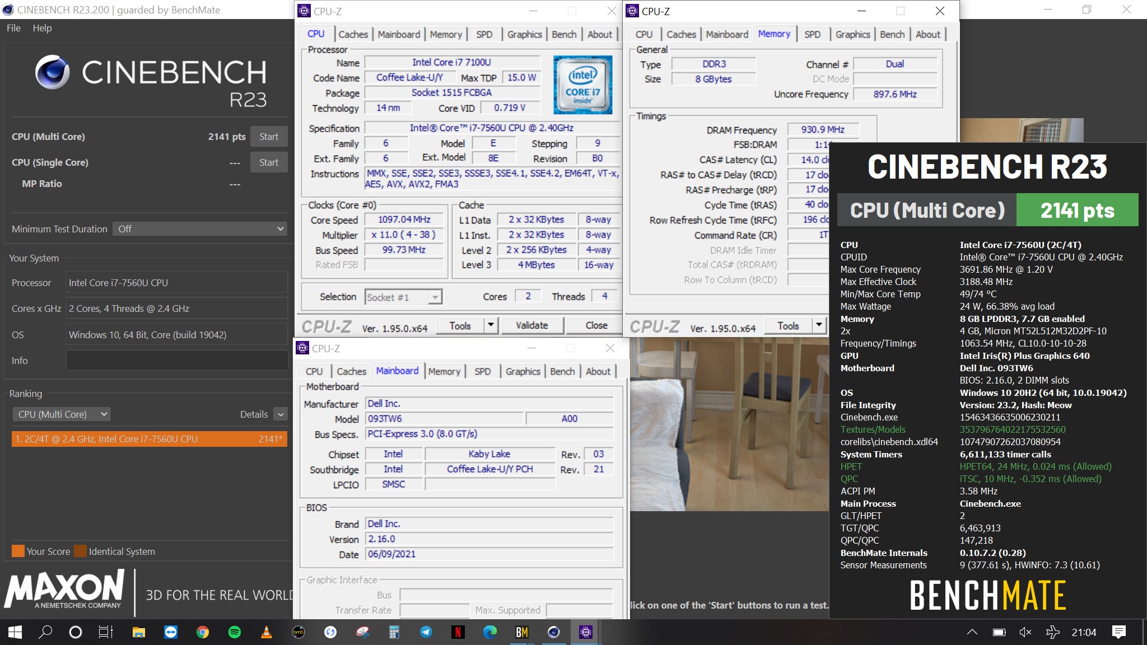Open CPU tab in CPU-Z Mainboard window
This screenshot has height=645, width=1147.
point(314,371)
